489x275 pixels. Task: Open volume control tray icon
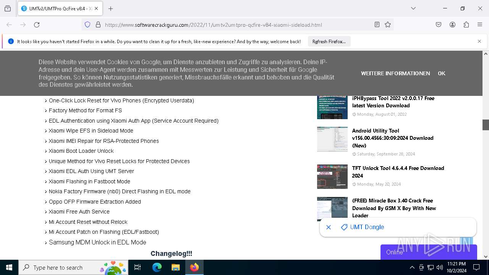[440, 267]
